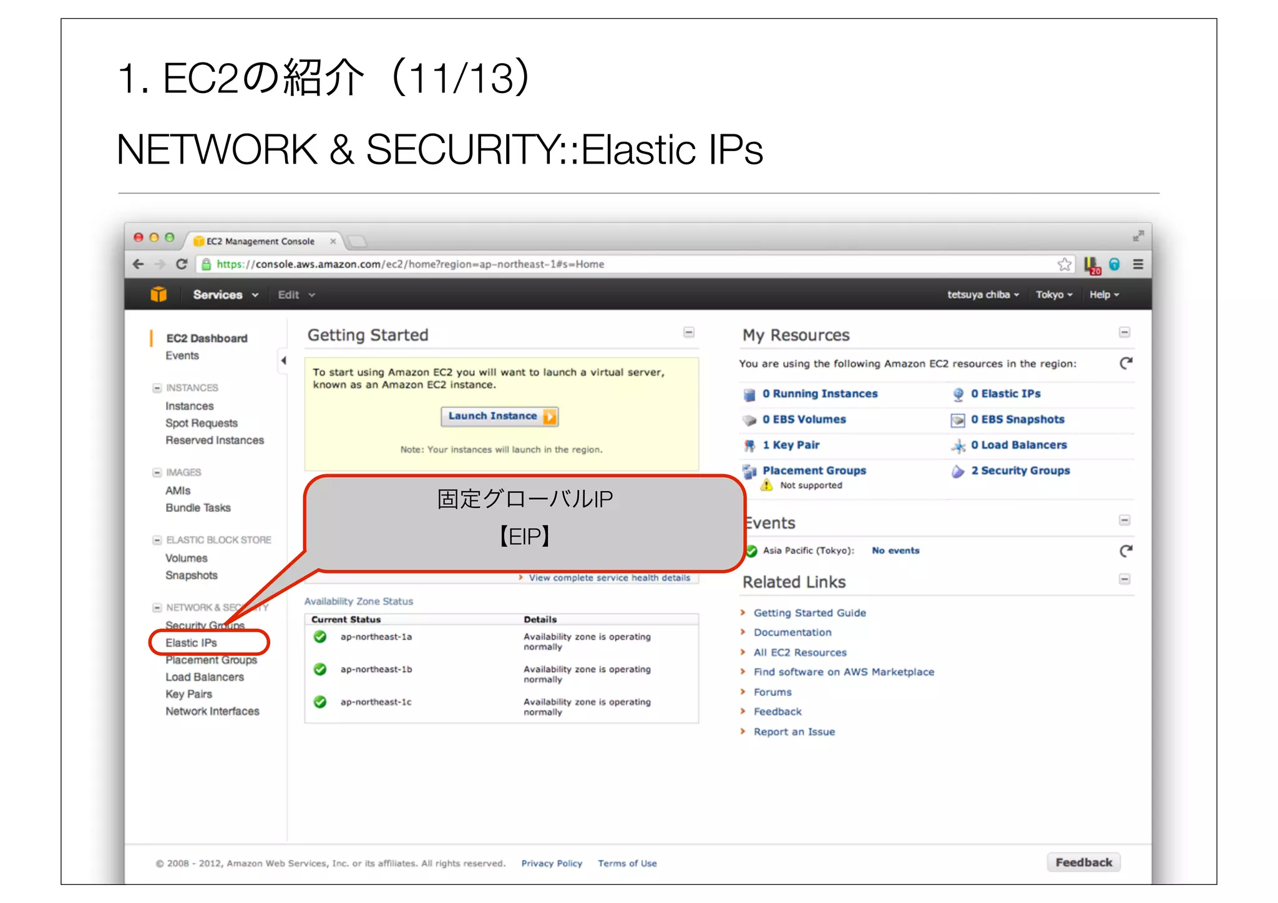Viewport: 1278px width, 903px height.
Task: Click the bottom-right Feedback button
Action: point(1084,862)
